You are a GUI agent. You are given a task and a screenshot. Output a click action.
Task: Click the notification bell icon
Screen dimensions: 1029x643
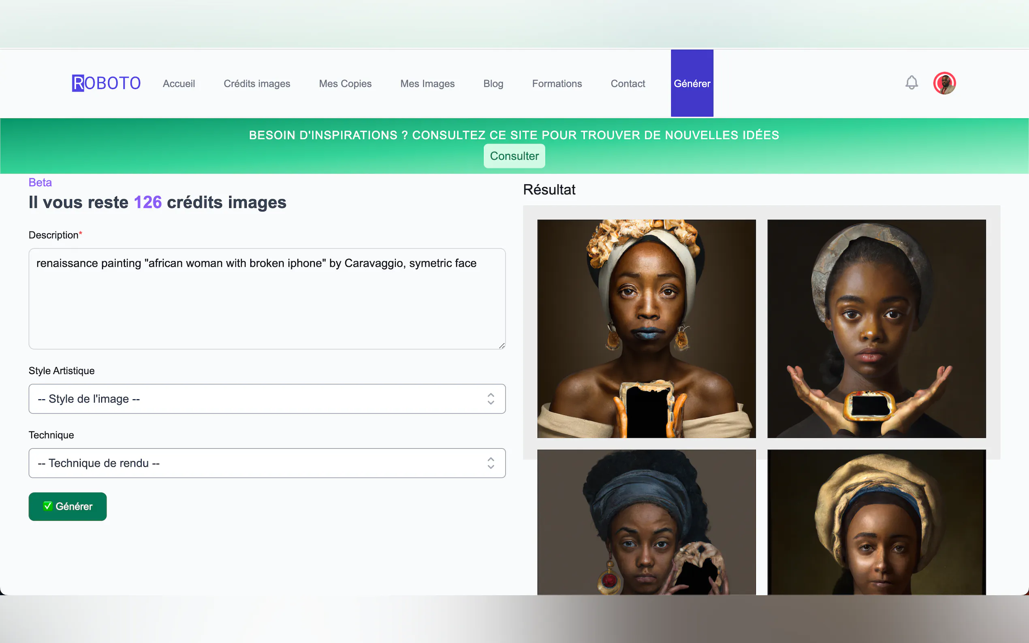tap(911, 83)
